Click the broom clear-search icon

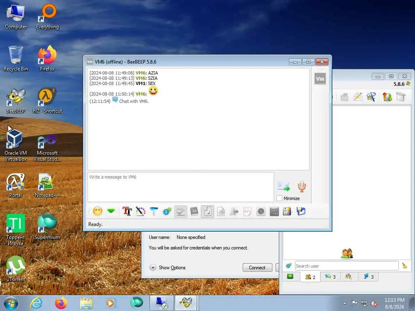click(404, 266)
